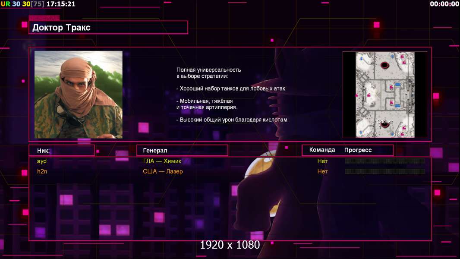Screen dimensions: 460x259
Task: Select player ayd in the list
Action: [42, 161]
